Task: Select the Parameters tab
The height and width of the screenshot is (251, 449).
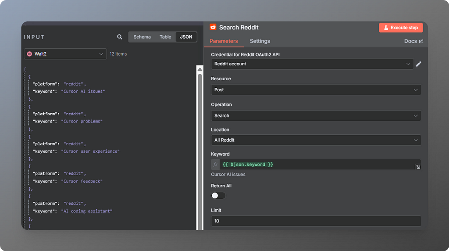Action: [x=224, y=41]
